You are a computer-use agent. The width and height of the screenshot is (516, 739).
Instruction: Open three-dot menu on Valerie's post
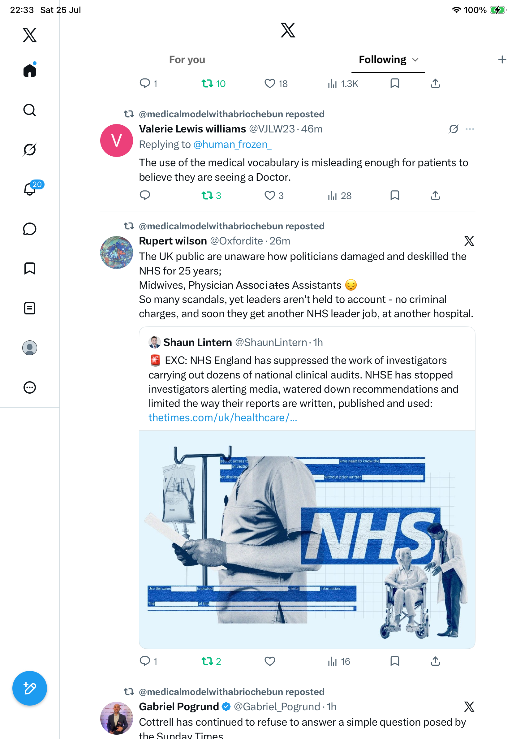470,129
